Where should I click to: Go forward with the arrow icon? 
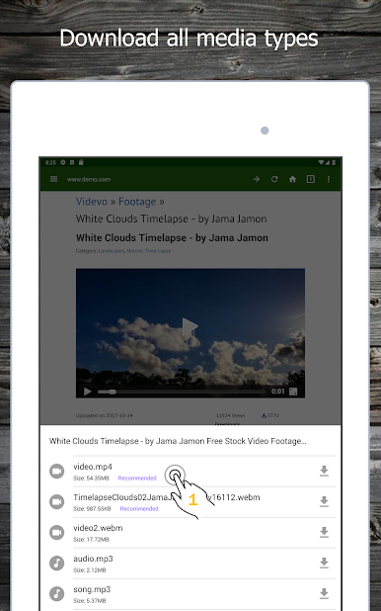tap(257, 179)
